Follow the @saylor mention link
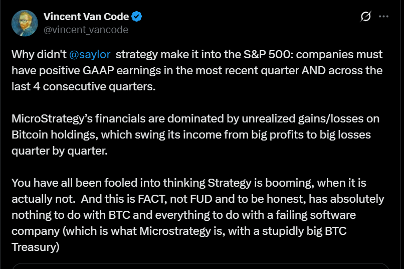This screenshot has height=269, width=404. coord(90,54)
